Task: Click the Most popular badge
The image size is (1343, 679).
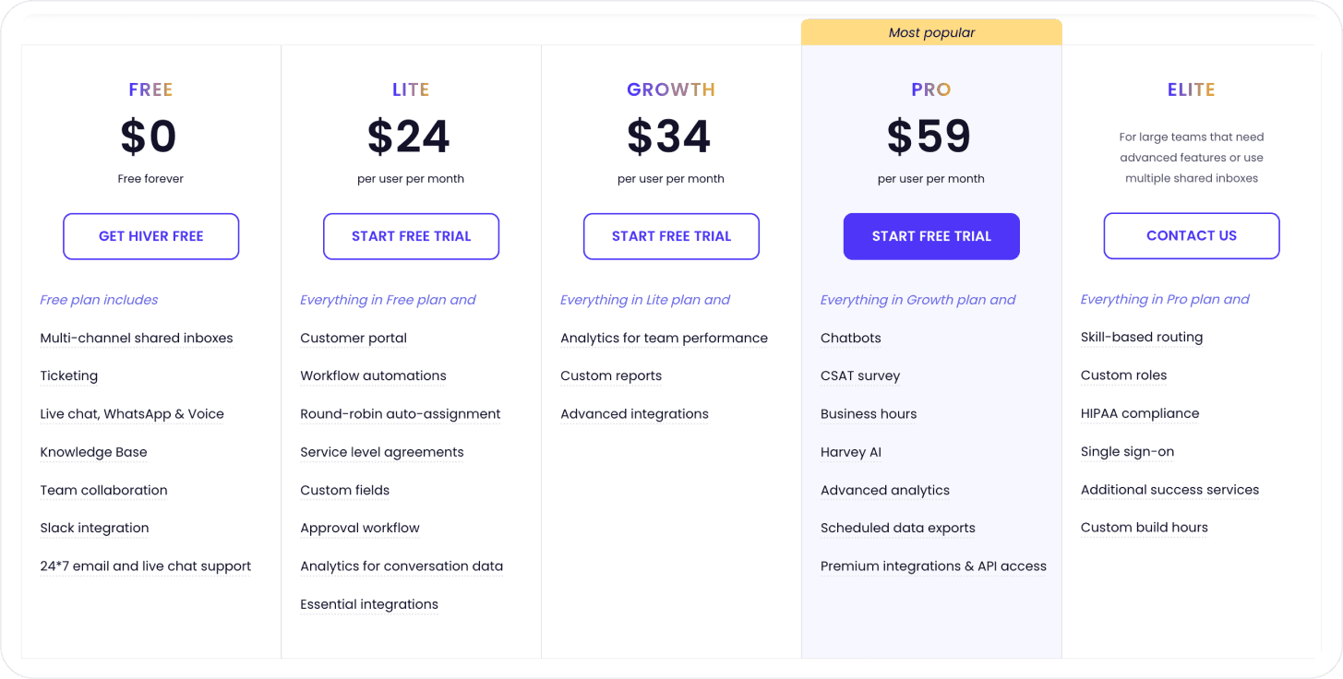Action: pos(931,32)
